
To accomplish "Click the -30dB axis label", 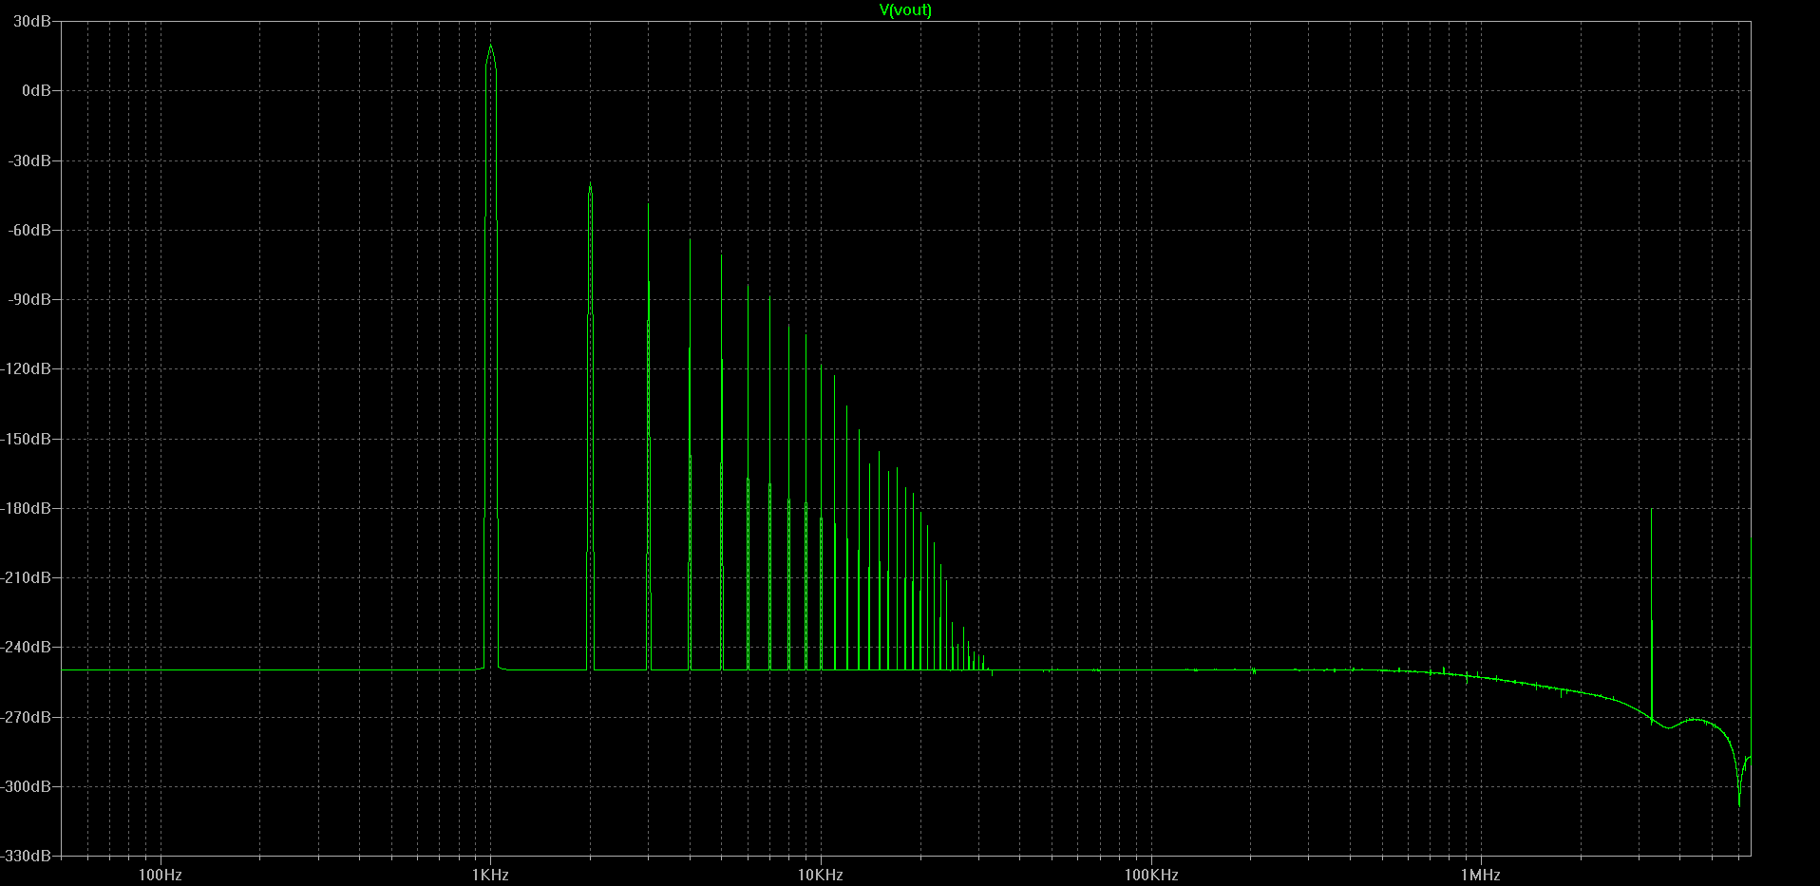I will click(x=29, y=160).
